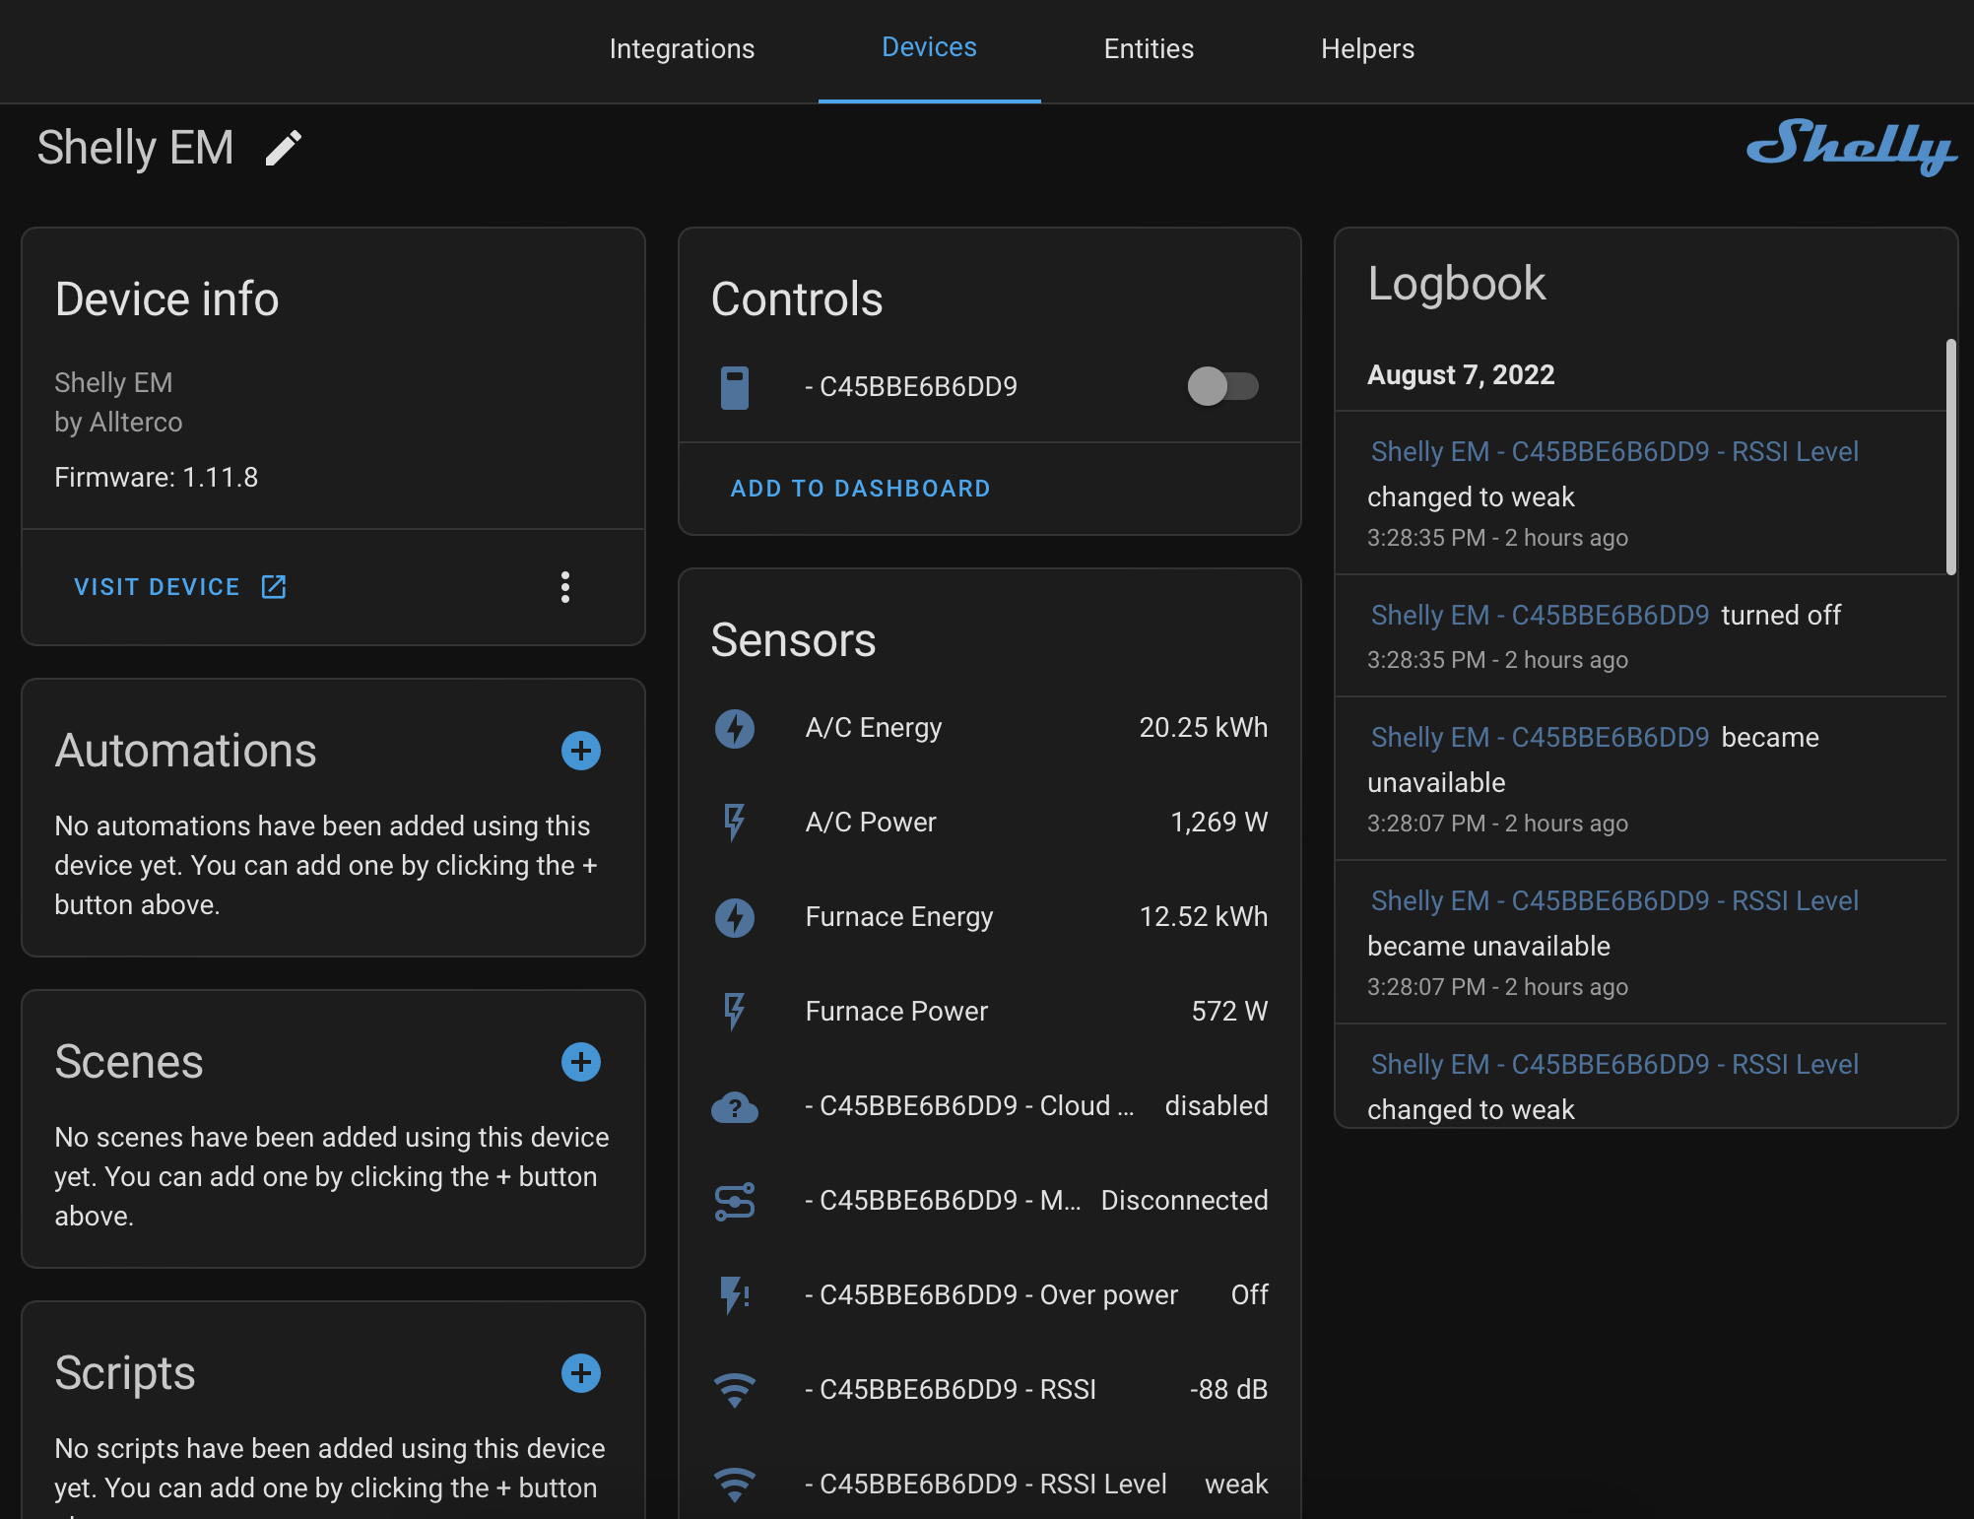The image size is (1974, 1519).
Task: Click the Logbook scrollbar
Action: (1951, 457)
